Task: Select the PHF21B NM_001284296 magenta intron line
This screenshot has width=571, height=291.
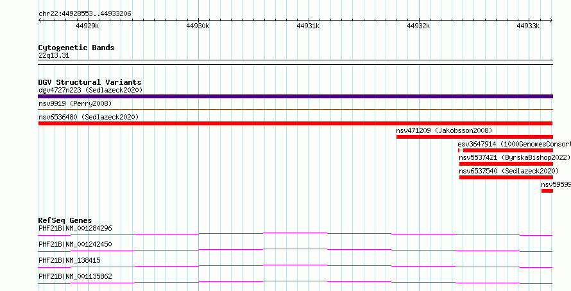Action: pyautogui.click(x=295, y=234)
